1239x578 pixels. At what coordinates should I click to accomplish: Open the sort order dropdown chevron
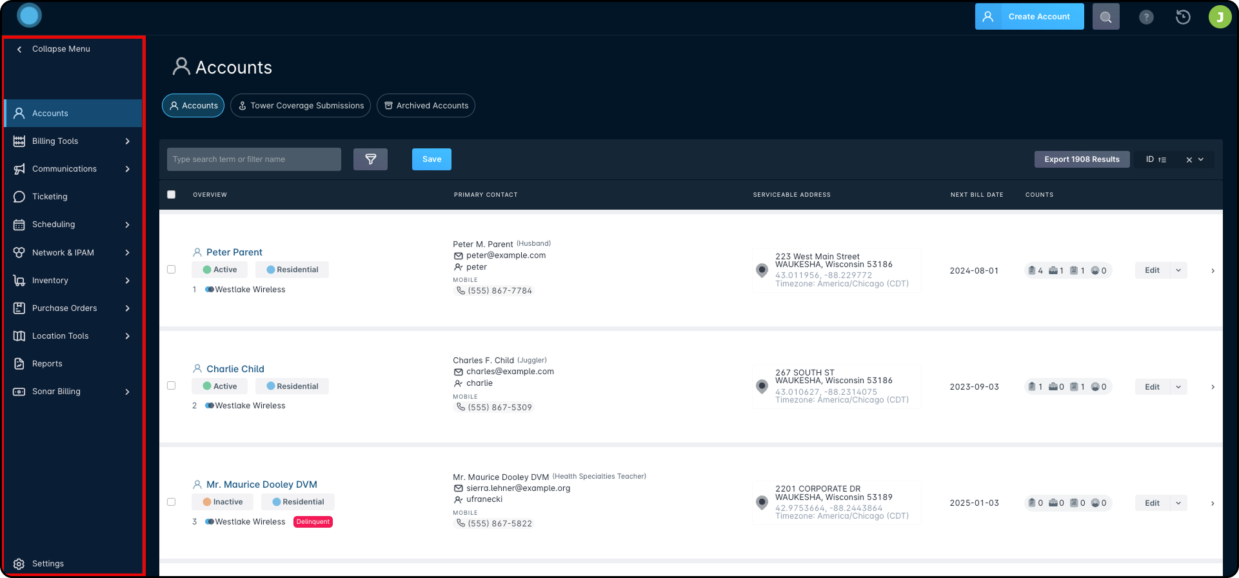coord(1201,159)
